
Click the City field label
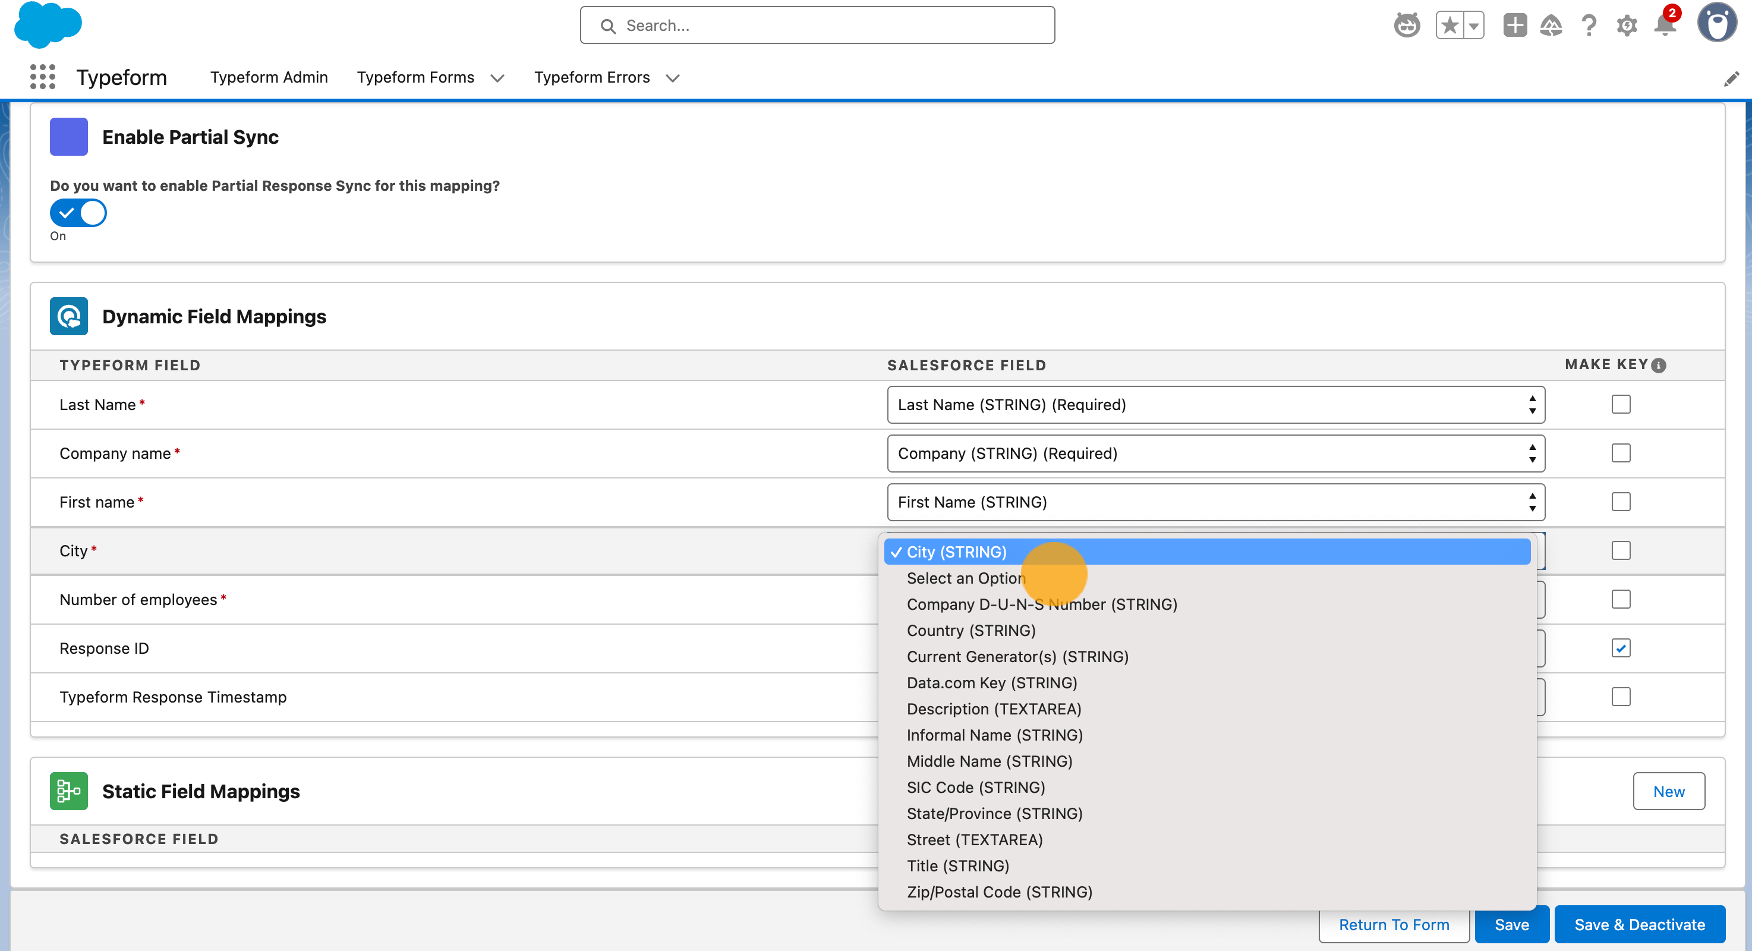pos(74,551)
